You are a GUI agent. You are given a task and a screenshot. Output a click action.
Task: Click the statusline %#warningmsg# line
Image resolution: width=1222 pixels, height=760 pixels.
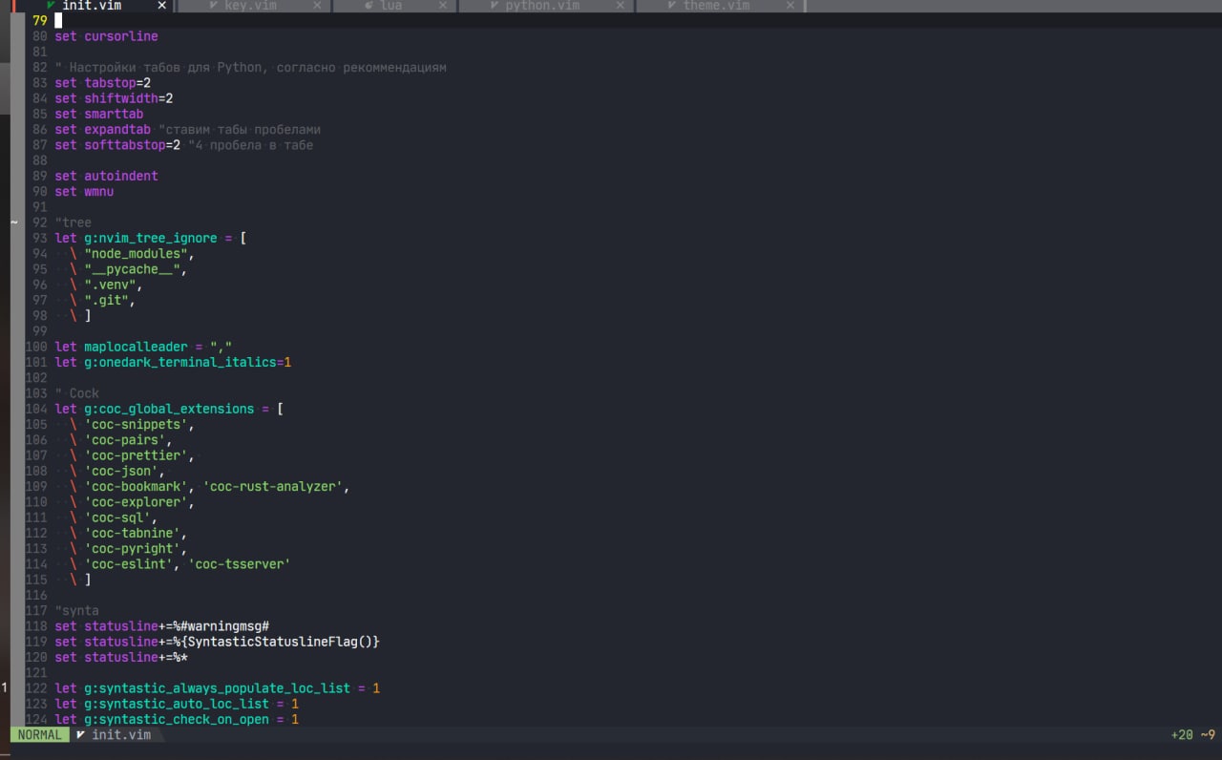pyautogui.click(x=162, y=626)
